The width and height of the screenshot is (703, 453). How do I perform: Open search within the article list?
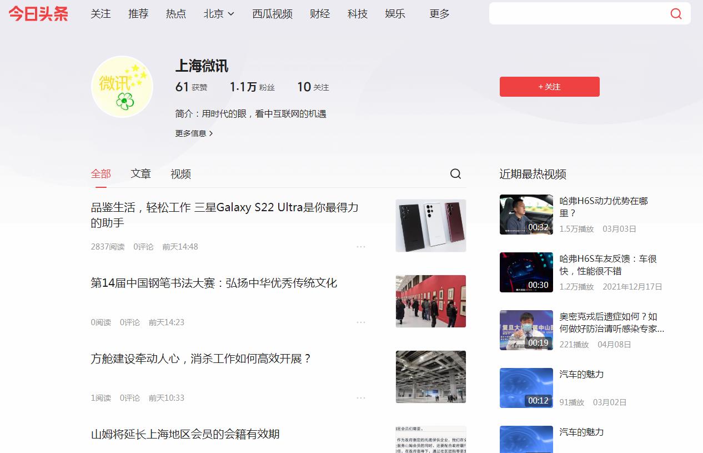click(x=455, y=174)
